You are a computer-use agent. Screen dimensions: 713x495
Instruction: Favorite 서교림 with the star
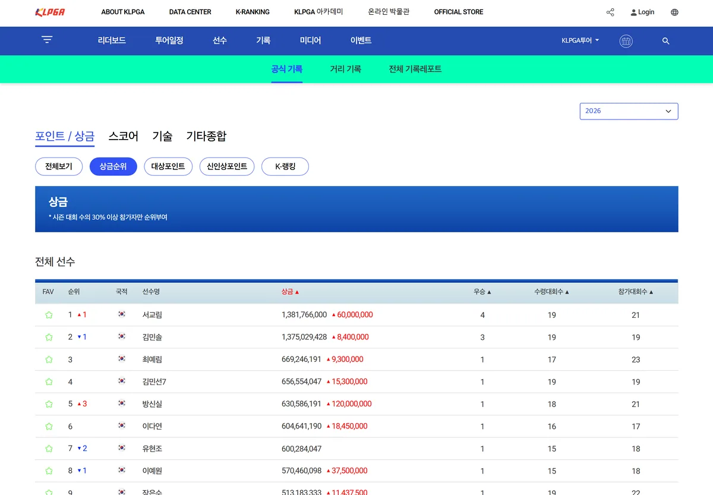tap(49, 315)
